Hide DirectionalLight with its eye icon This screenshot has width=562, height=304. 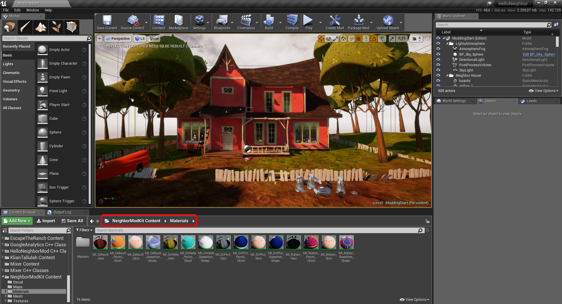438,59
